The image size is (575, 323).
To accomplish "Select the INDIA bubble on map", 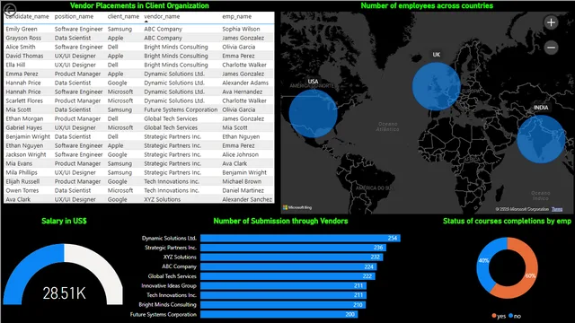I will click(x=541, y=139).
